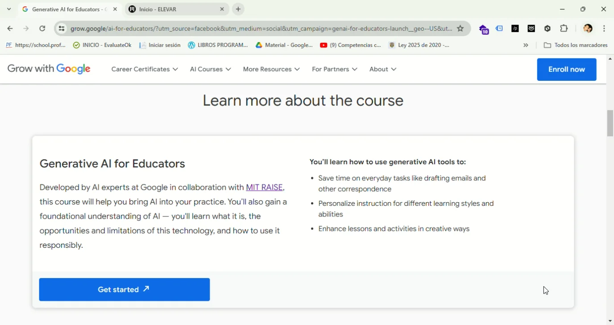Click 'Save time on everyday tasks' bullet
This screenshot has width=614, height=325.
(x=402, y=183)
